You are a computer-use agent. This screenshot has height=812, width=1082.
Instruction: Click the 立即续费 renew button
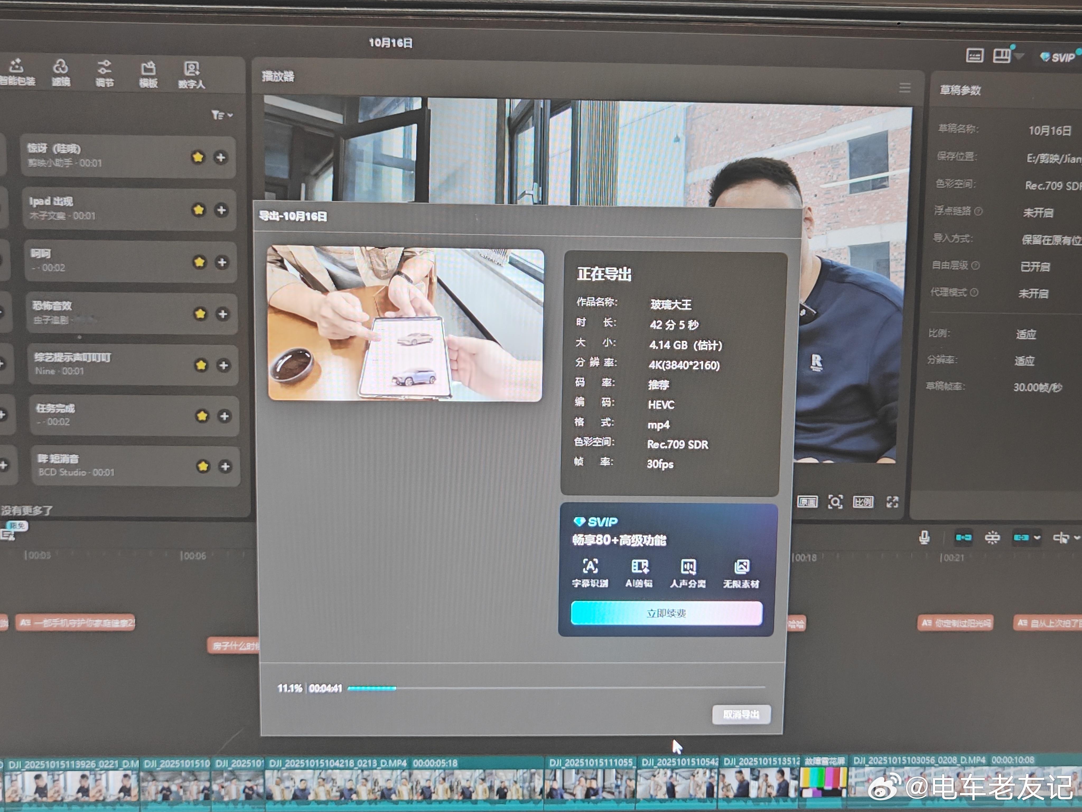[x=666, y=613]
